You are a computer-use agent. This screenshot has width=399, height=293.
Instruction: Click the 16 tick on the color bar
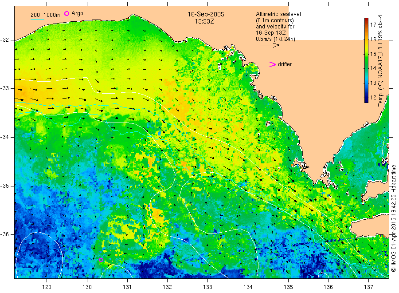point(373,39)
